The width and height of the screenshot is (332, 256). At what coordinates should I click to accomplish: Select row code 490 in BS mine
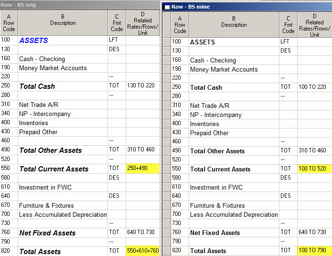tap(176, 150)
